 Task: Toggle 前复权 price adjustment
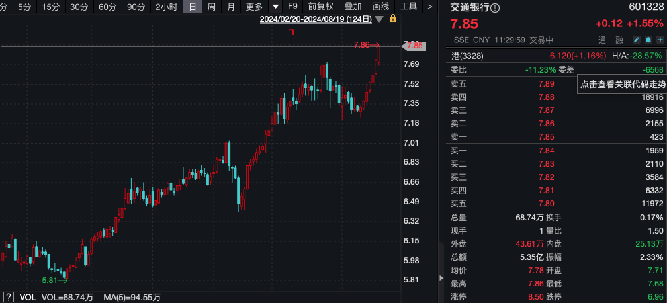coord(321,7)
